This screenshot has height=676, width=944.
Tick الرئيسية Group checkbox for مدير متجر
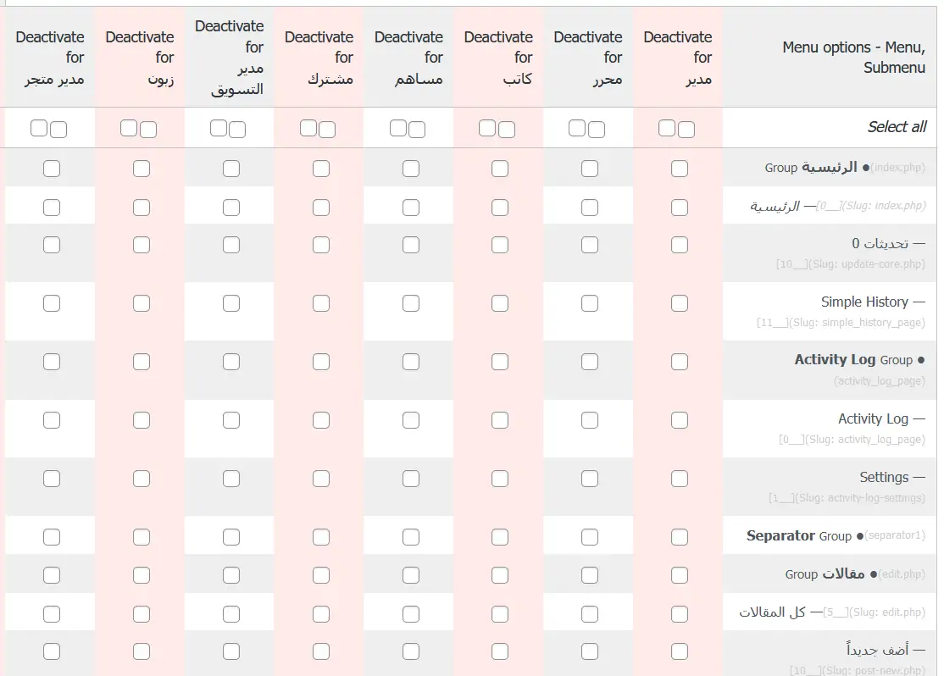pos(52,169)
